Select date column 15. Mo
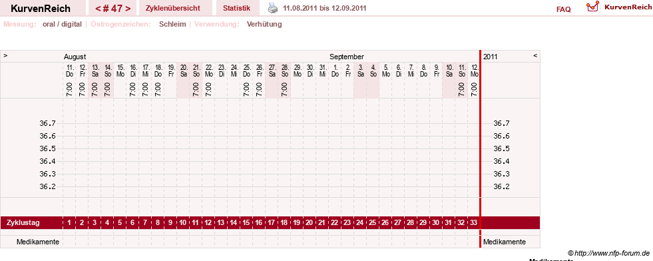Image resolution: width=653 pixels, height=261 pixels. 120,71
